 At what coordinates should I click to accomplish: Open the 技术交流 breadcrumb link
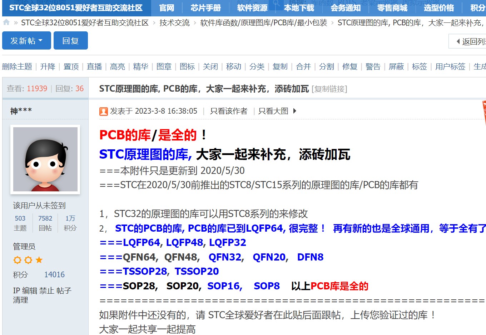point(174,23)
